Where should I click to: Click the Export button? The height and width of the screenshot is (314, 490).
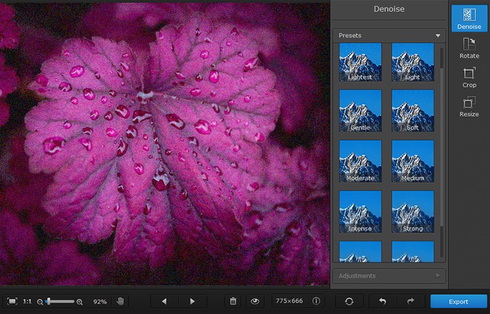click(x=458, y=301)
